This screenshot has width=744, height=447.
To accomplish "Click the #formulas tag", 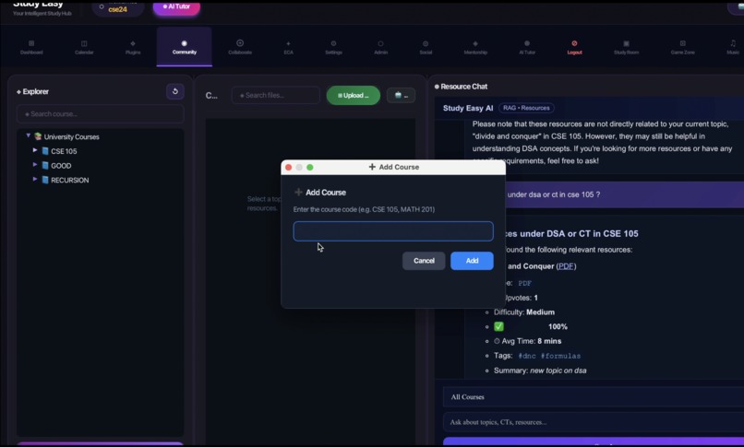I will 560,356.
